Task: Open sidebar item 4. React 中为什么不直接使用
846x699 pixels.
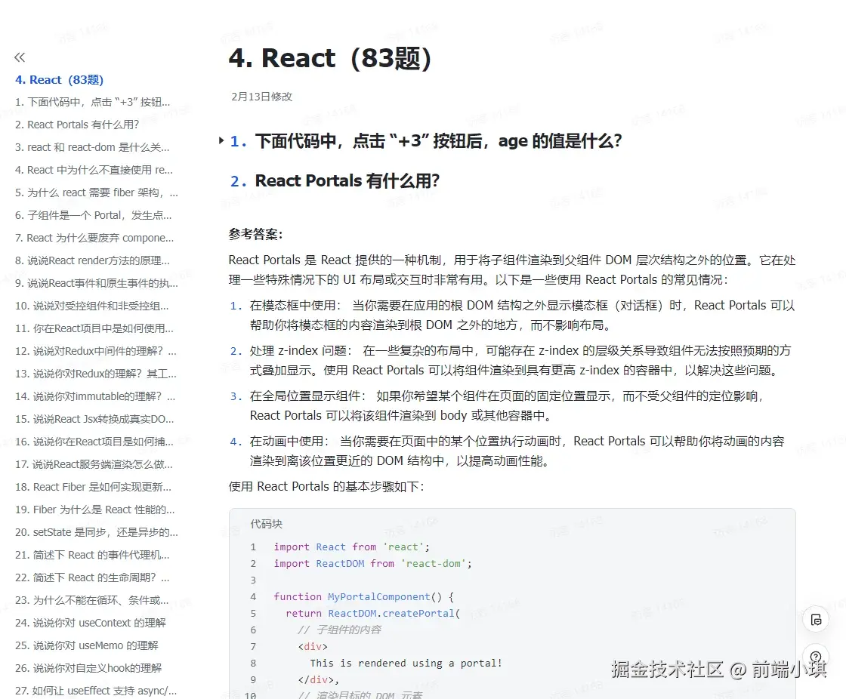Action: pyautogui.click(x=94, y=170)
